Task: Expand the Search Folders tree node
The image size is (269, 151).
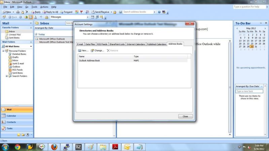Action: point(6,76)
